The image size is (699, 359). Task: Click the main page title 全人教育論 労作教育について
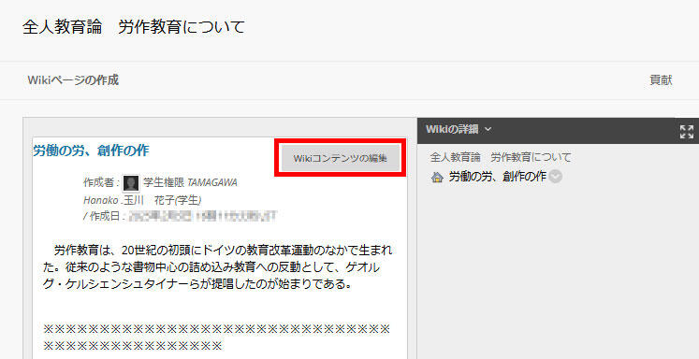[x=133, y=27]
